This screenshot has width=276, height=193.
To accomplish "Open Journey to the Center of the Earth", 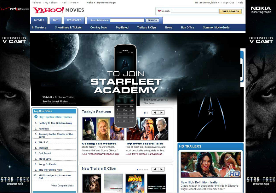I will click(56, 135).
